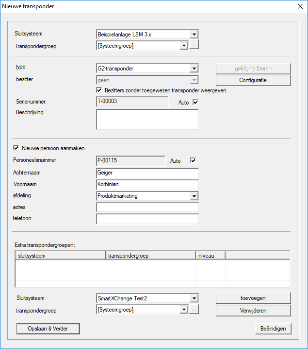Click the Configuratie button
This screenshot has height=349, width=308.
(x=253, y=80)
